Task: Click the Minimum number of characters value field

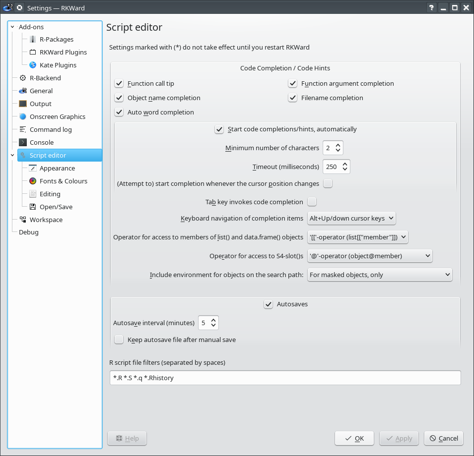Action: click(x=328, y=148)
